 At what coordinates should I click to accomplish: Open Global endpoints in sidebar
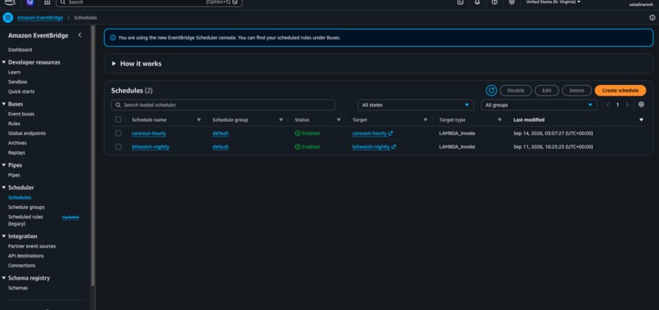coord(27,133)
